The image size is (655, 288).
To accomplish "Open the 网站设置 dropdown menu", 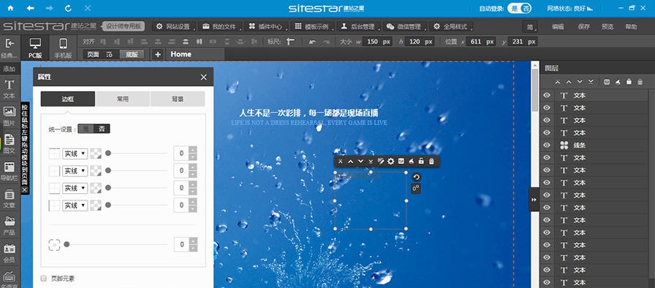I will pos(173,26).
